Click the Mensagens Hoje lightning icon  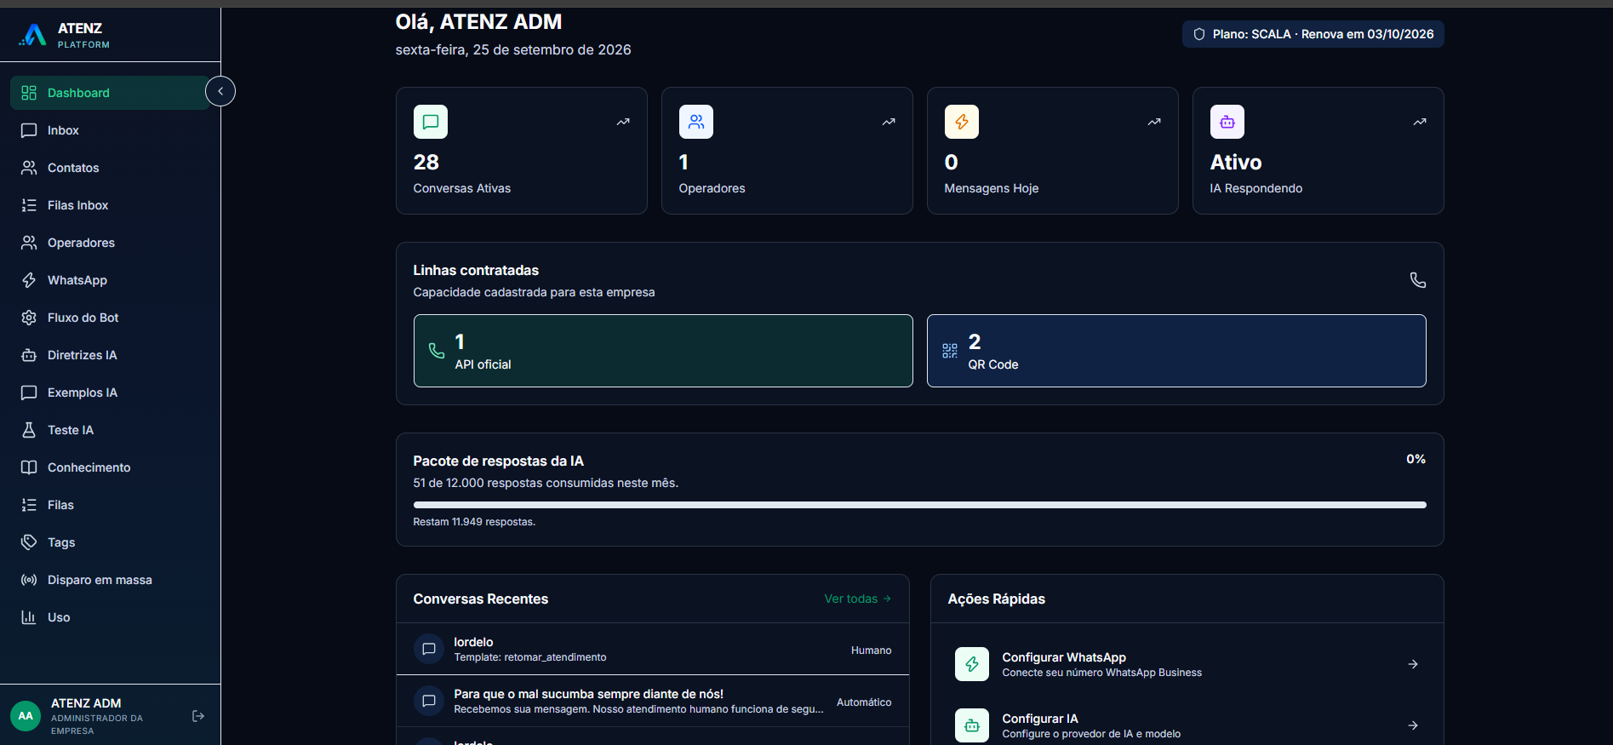pos(962,122)
